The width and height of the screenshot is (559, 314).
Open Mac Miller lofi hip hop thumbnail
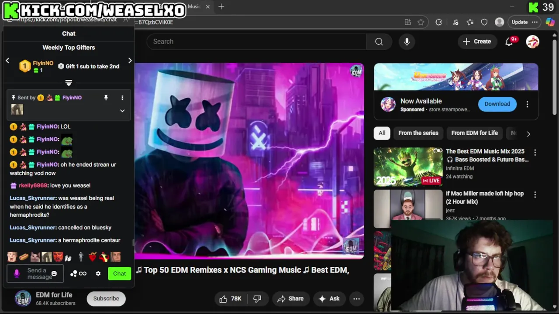tap(408, 208)
